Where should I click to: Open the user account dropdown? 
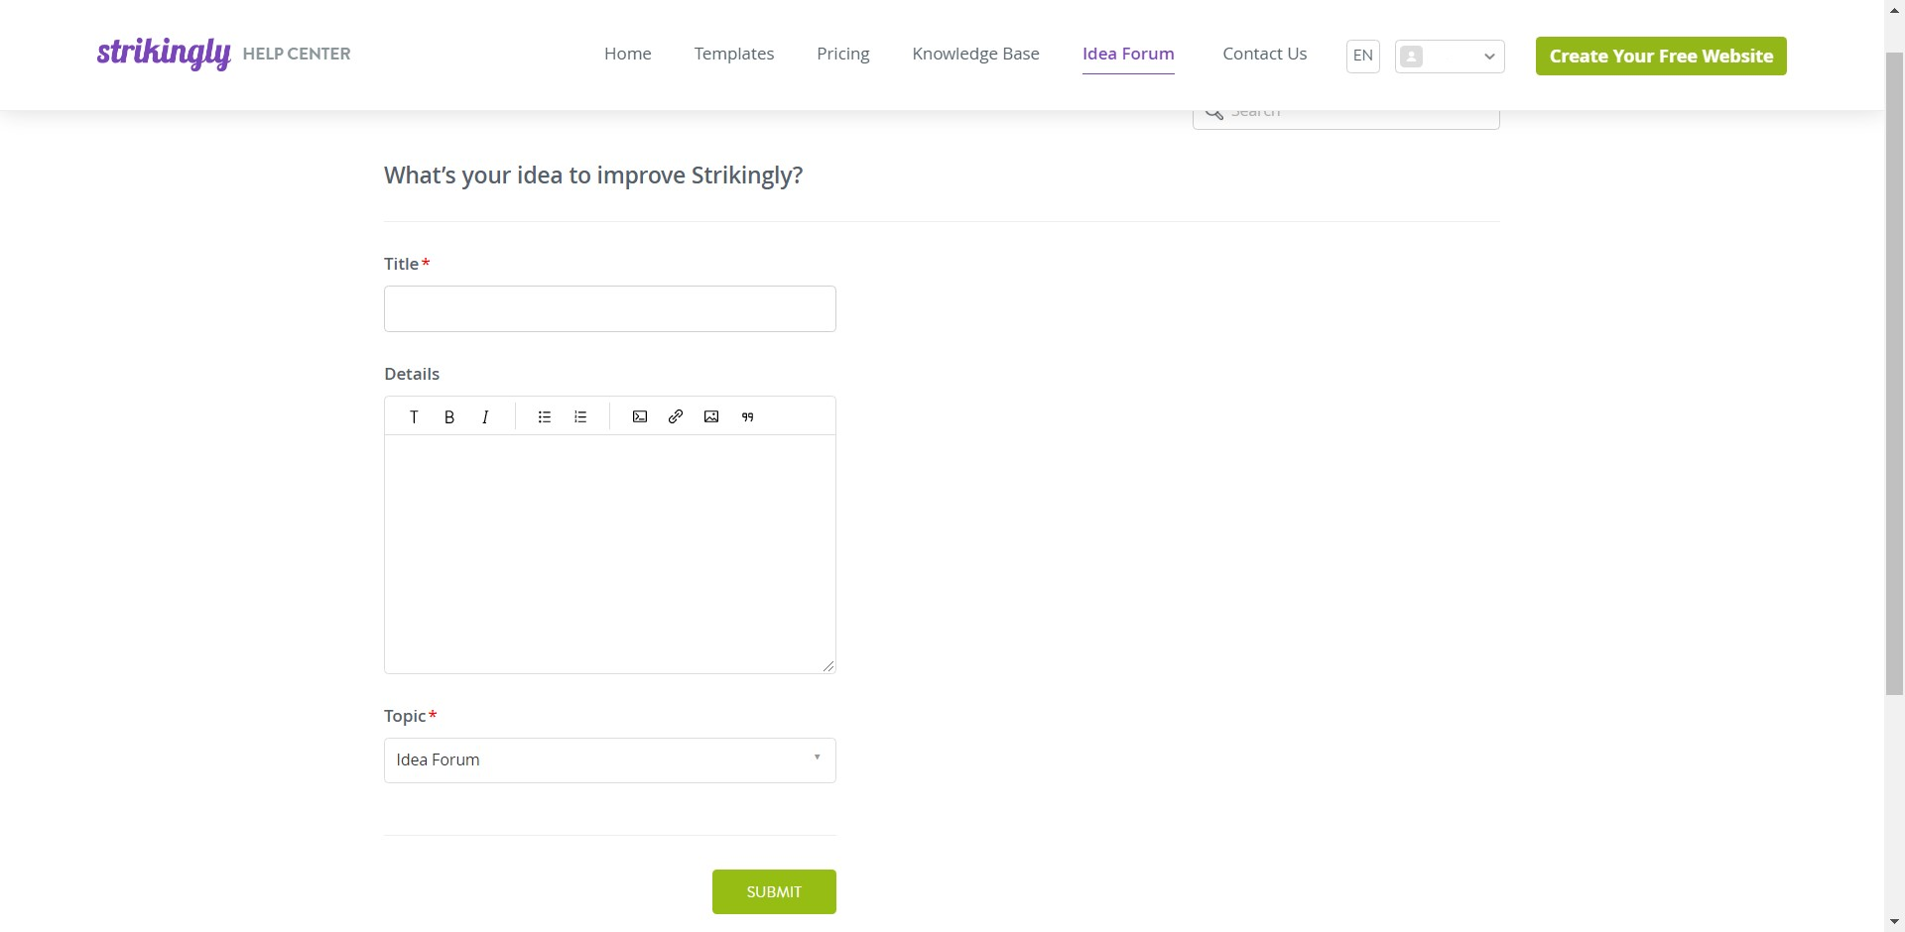coord(1449,56)
